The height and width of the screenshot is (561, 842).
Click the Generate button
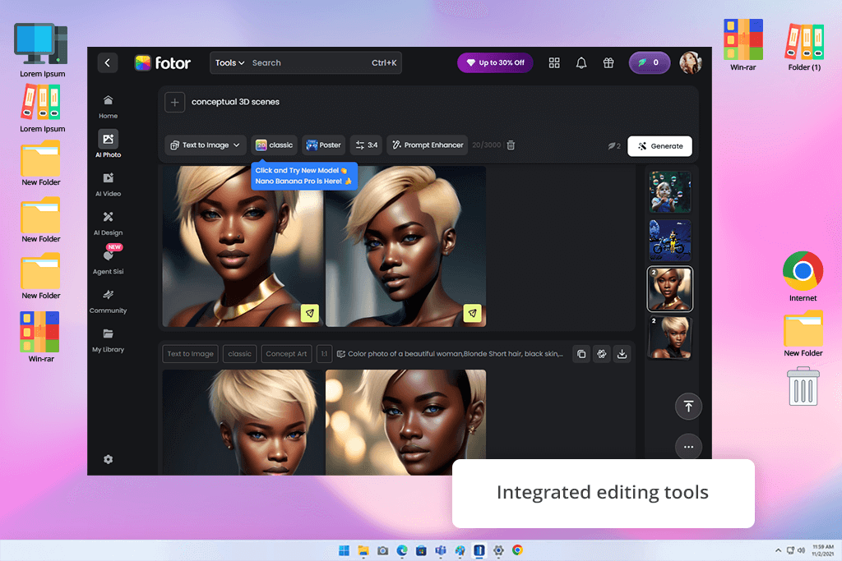[659, 146]
